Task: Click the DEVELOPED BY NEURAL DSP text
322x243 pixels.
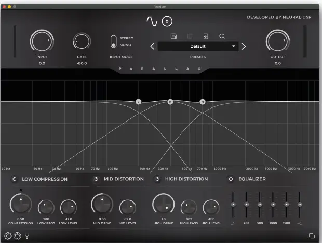Action: pos(279,17)
